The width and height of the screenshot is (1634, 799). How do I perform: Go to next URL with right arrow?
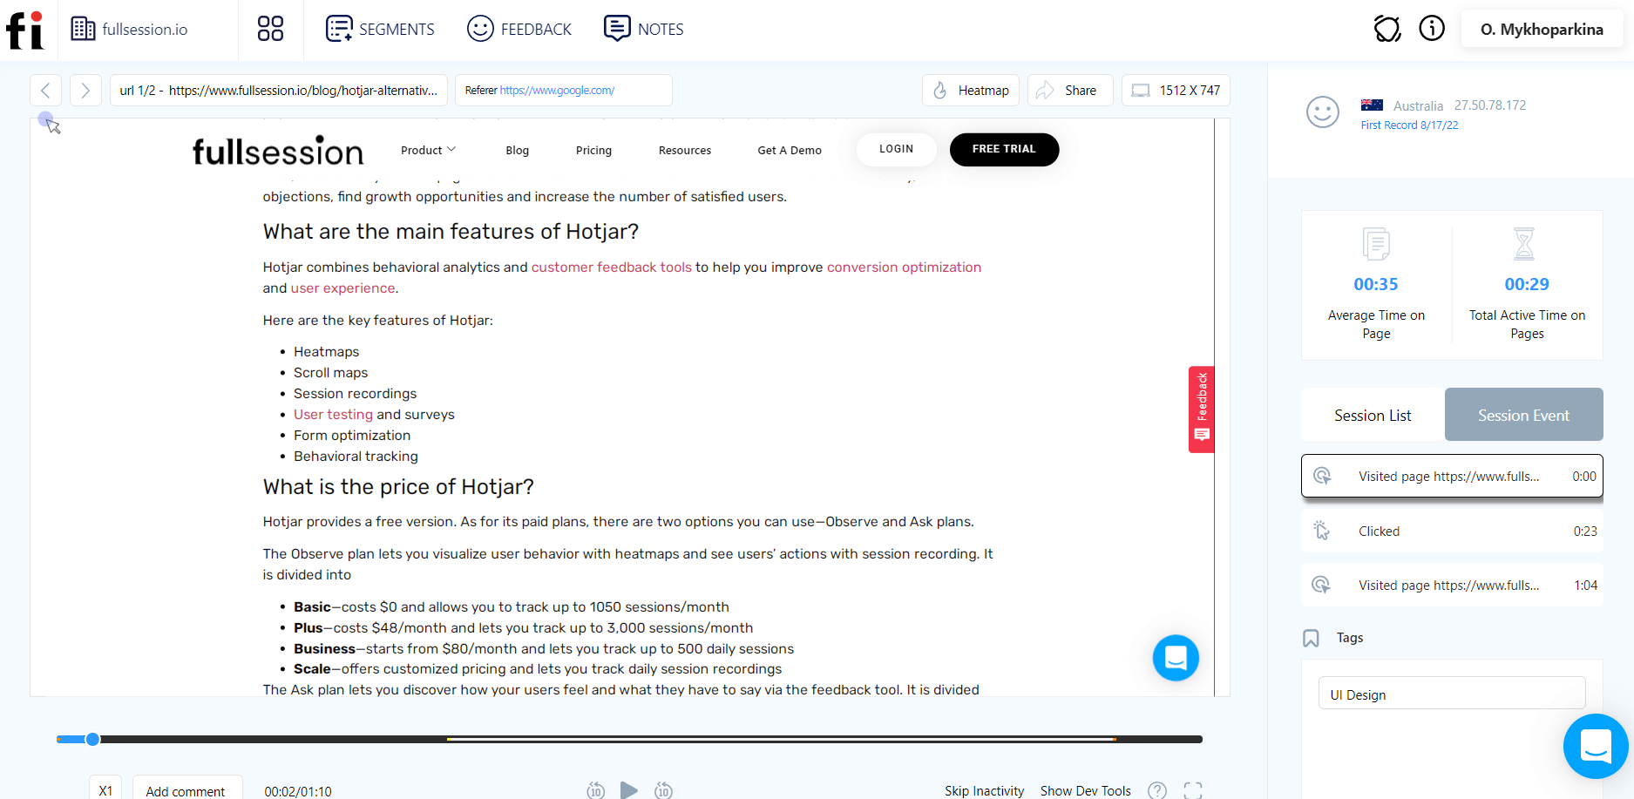click(85, 90)
